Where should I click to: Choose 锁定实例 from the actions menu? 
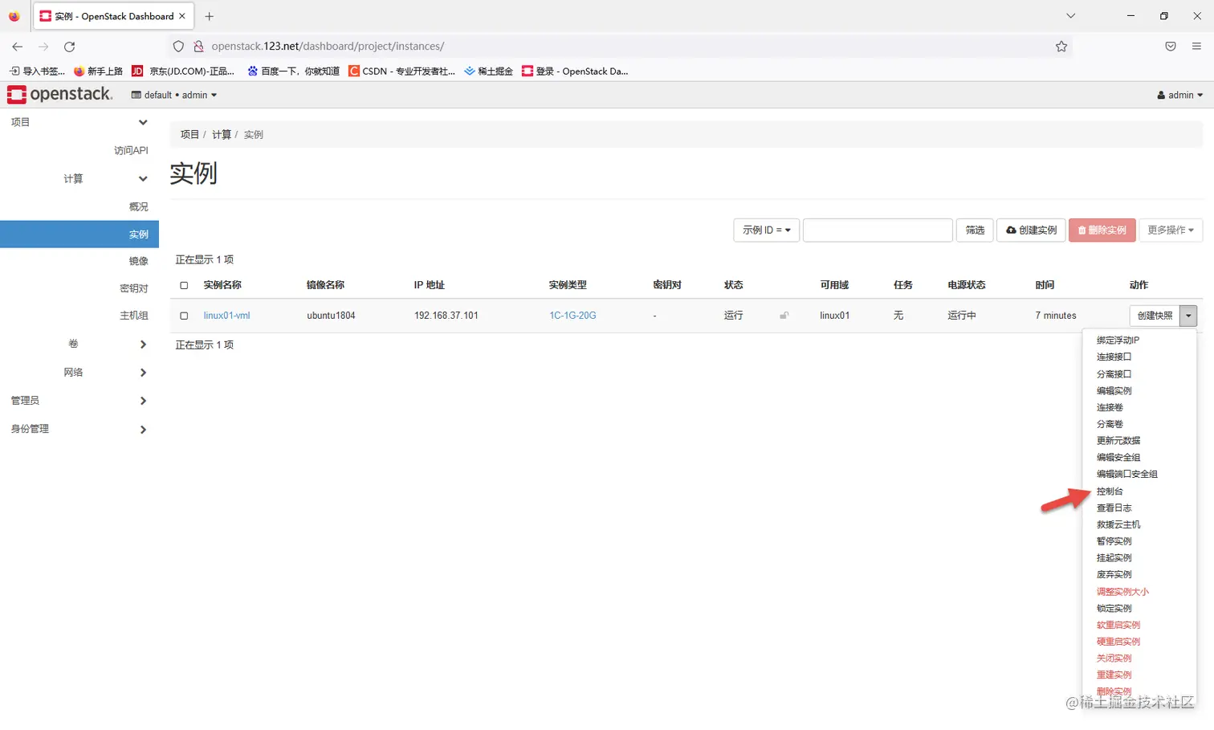coord(1114,609)
